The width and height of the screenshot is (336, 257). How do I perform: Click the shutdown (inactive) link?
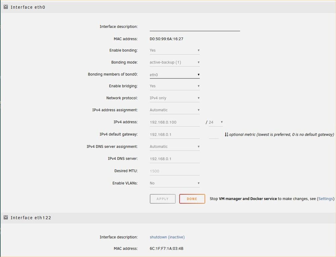click(167, 237)
